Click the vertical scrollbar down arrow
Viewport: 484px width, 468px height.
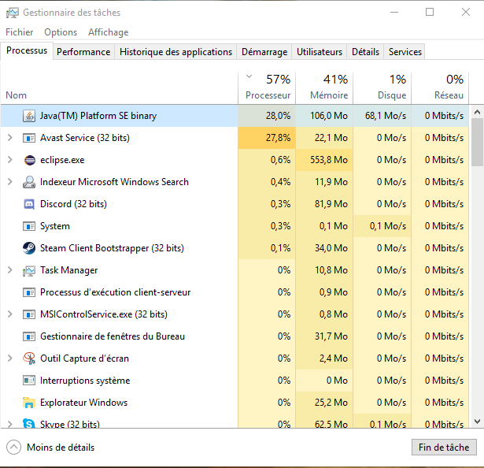(477, 422)
